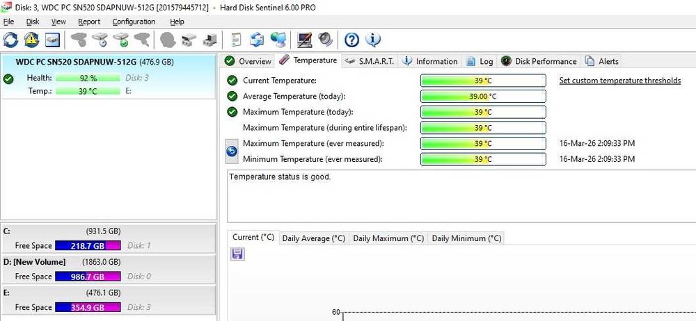The width and height of the screenshot is (696, 321).
Task: Select the Temperature tab
Action: pos(308,60)
